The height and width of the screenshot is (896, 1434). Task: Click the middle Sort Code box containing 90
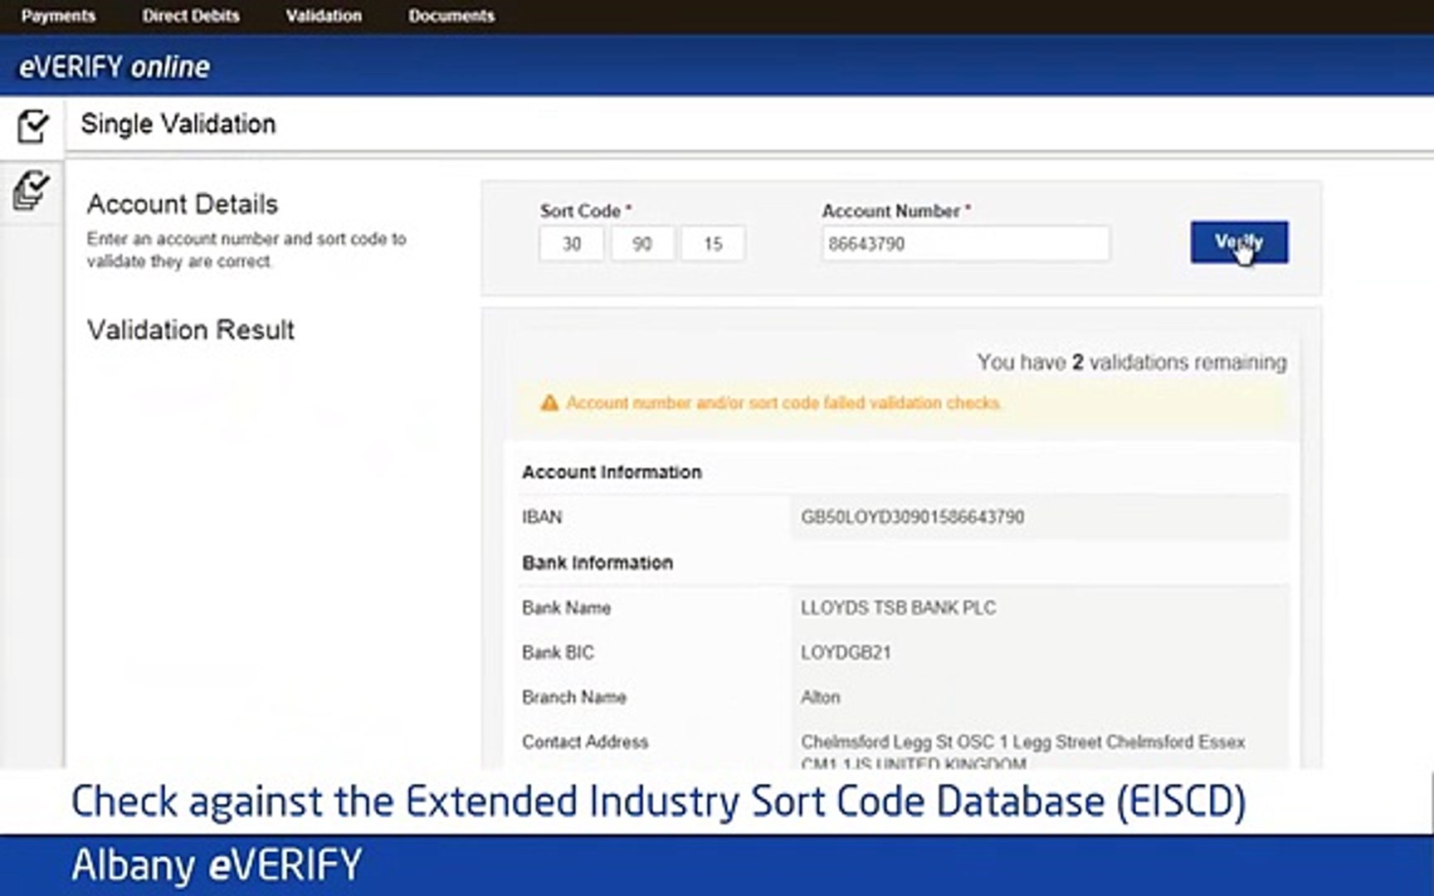[x=642, y=244]
